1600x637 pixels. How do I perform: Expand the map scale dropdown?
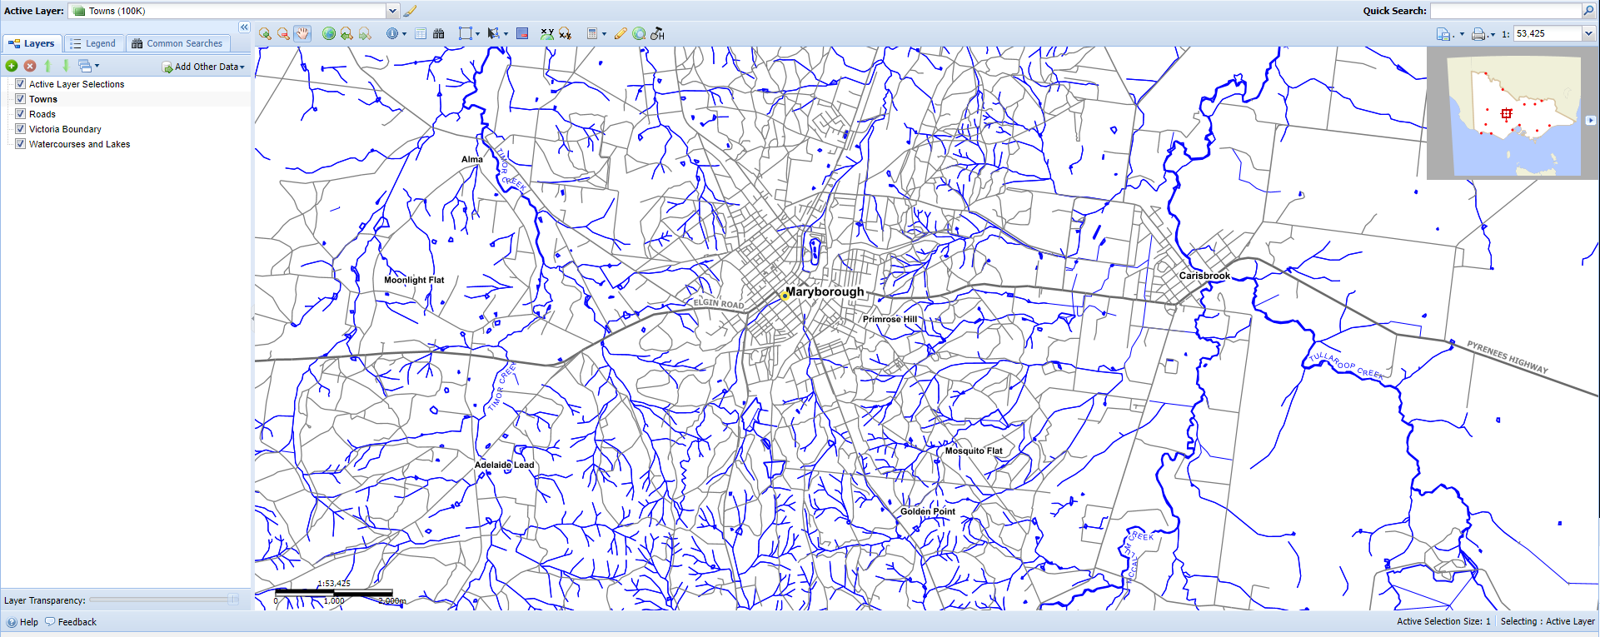[x=1588, y=34]
